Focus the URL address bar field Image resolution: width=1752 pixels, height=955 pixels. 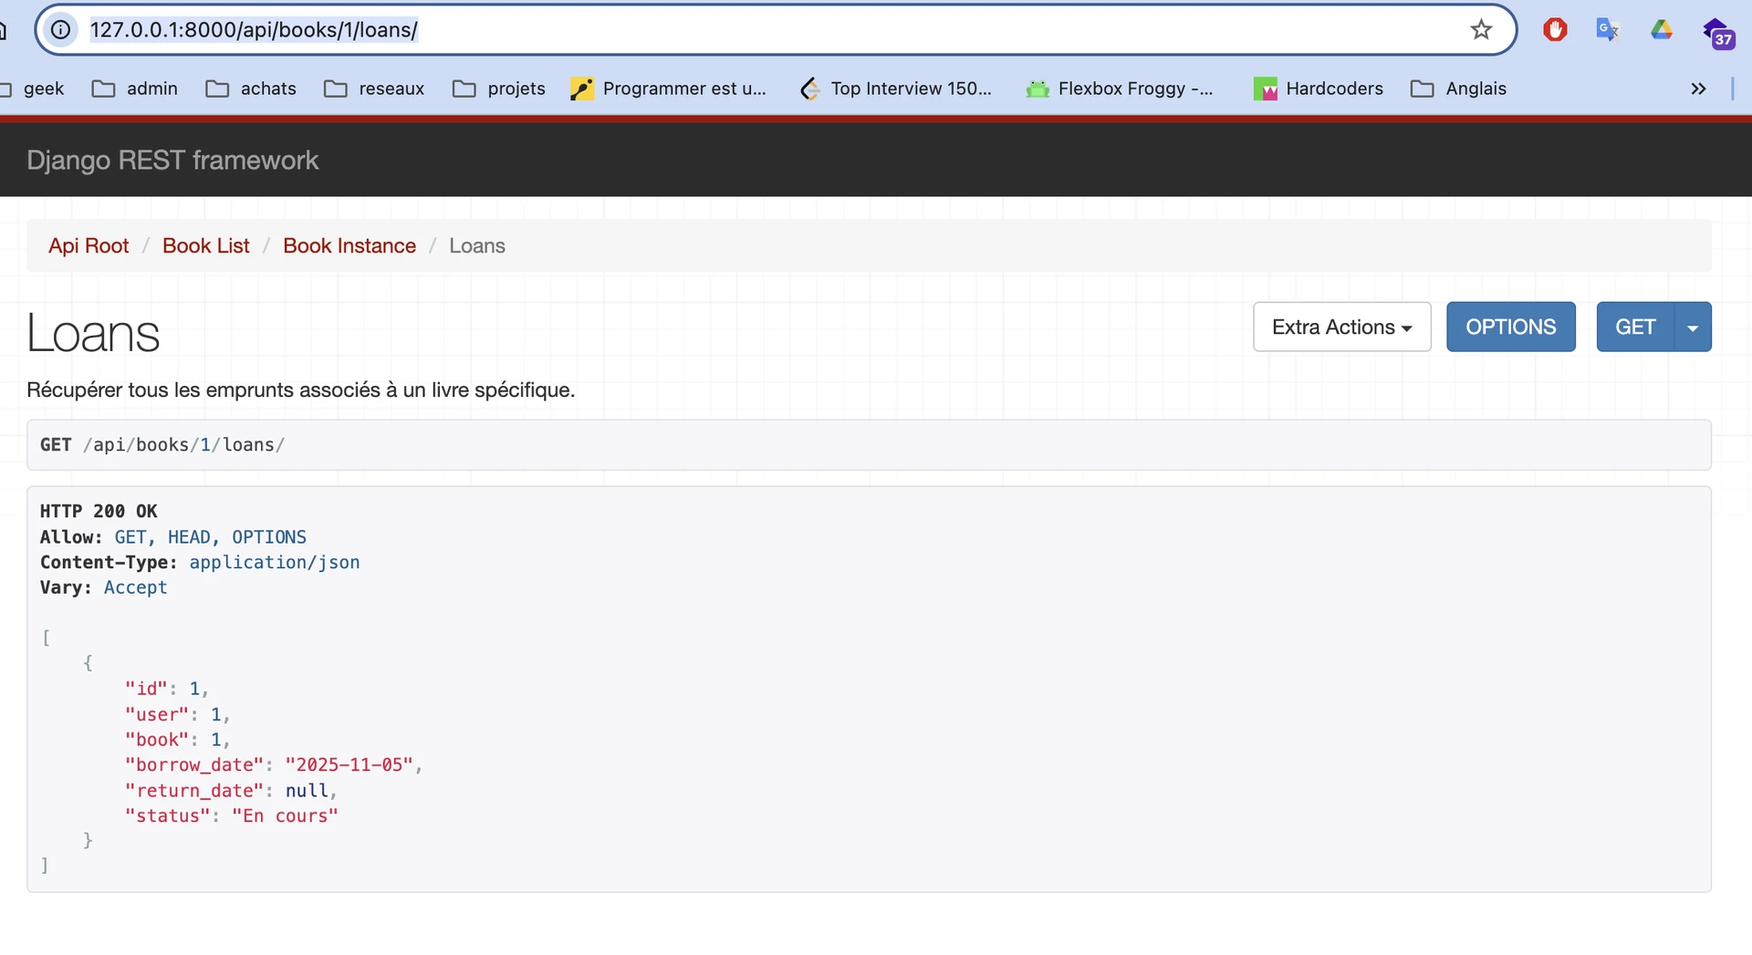(x=730, y=30)
